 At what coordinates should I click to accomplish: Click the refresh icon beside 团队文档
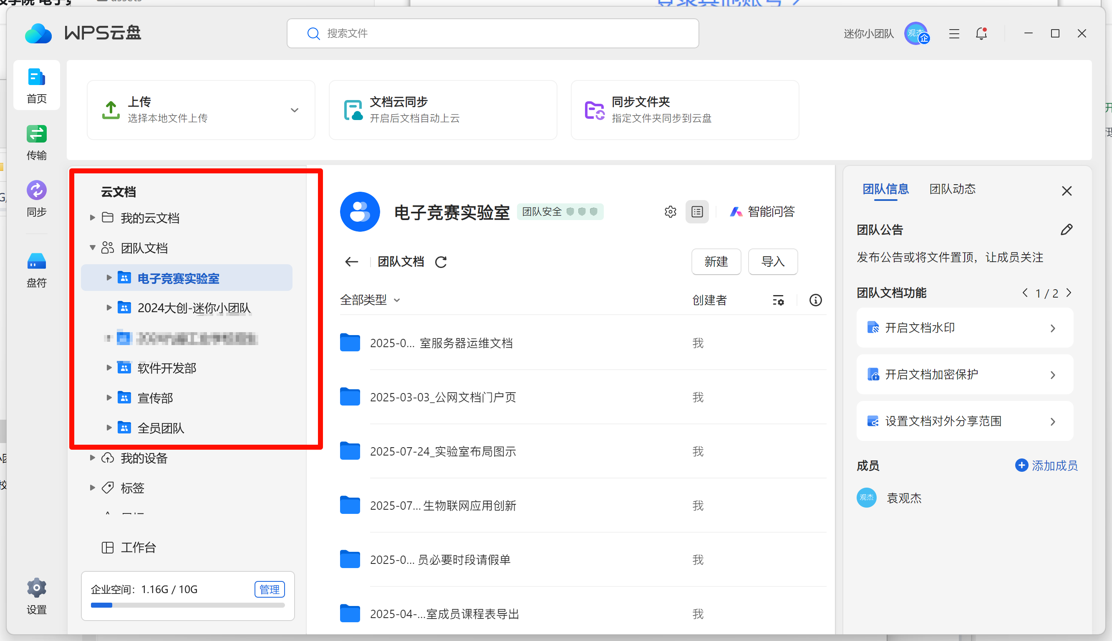coord(441,262)
